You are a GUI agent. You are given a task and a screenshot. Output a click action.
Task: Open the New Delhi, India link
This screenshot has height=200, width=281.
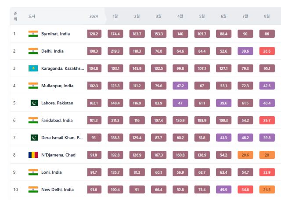click(57, 189)
